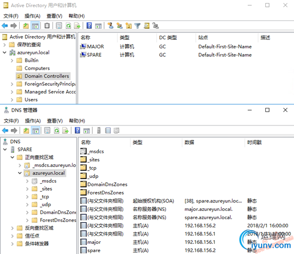Collapse SPARE server node in DNS tree
294x254 pixels.
click(x=5, y=149)
